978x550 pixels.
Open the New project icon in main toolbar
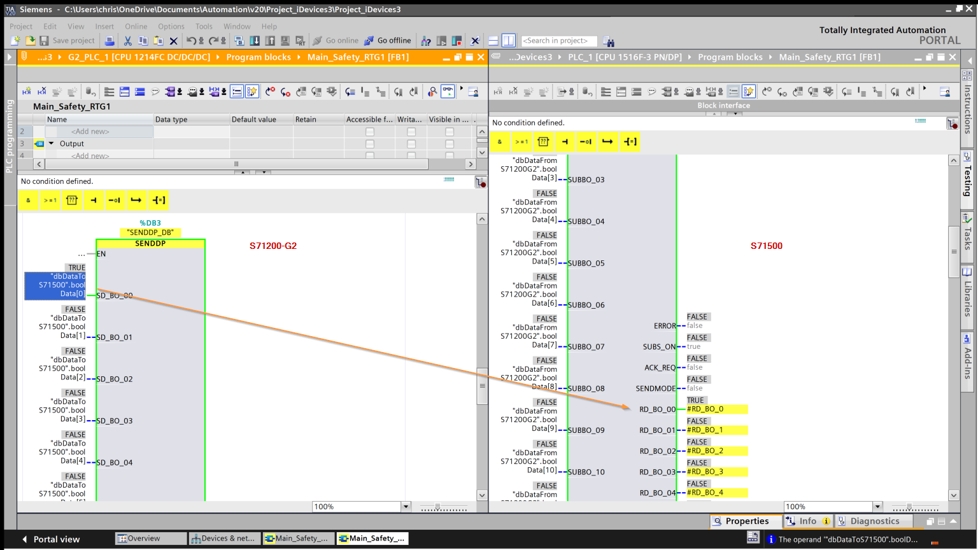[x=15, y=41]
